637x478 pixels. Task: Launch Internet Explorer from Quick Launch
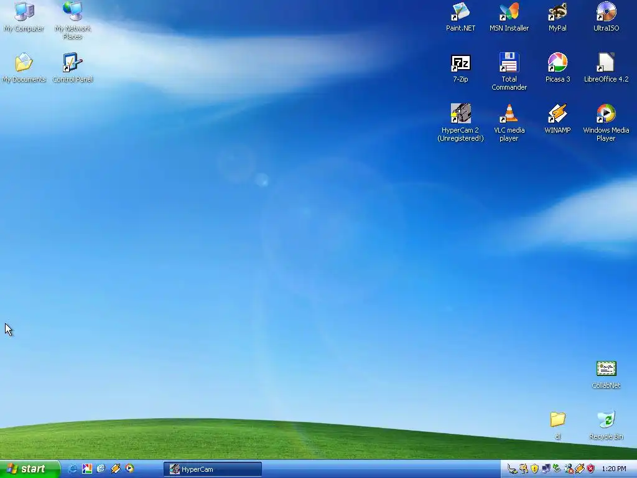coord(72,469)
